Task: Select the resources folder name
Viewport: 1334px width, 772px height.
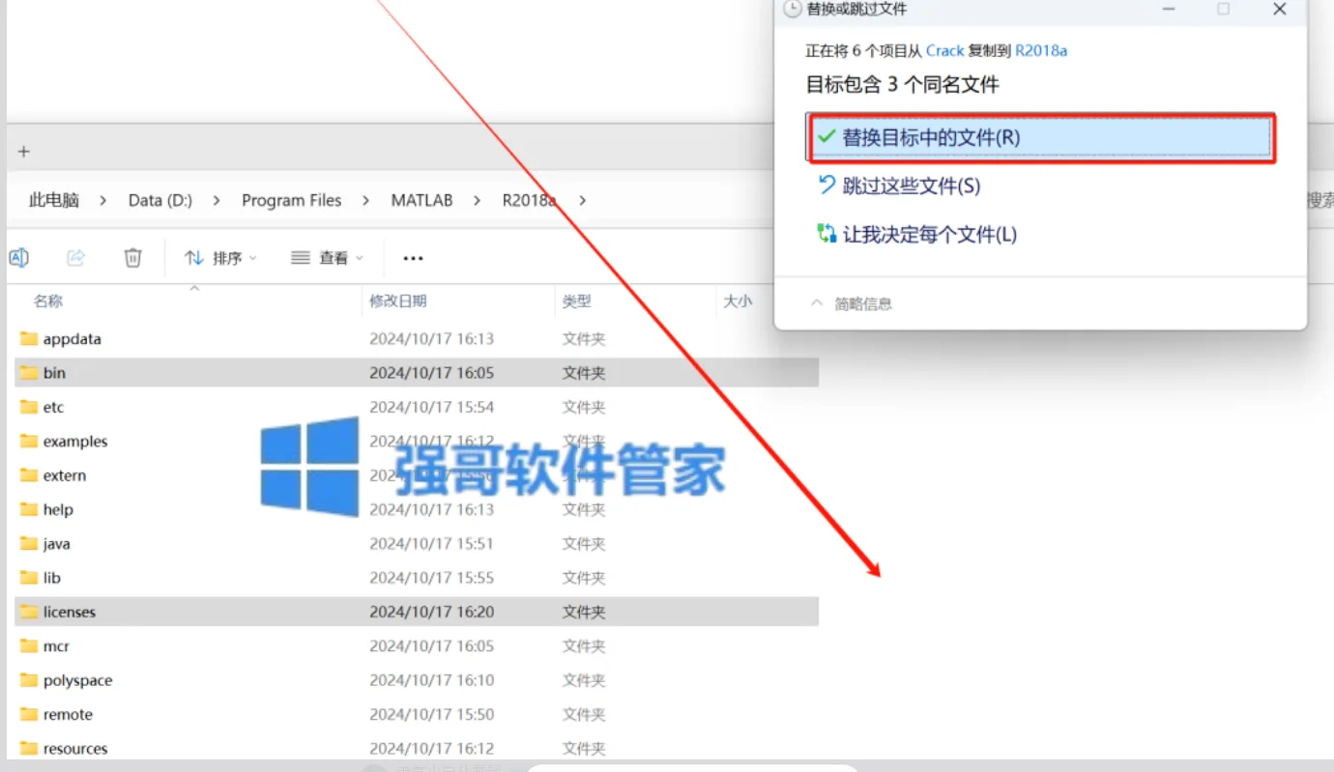Action: pos(75,749)
